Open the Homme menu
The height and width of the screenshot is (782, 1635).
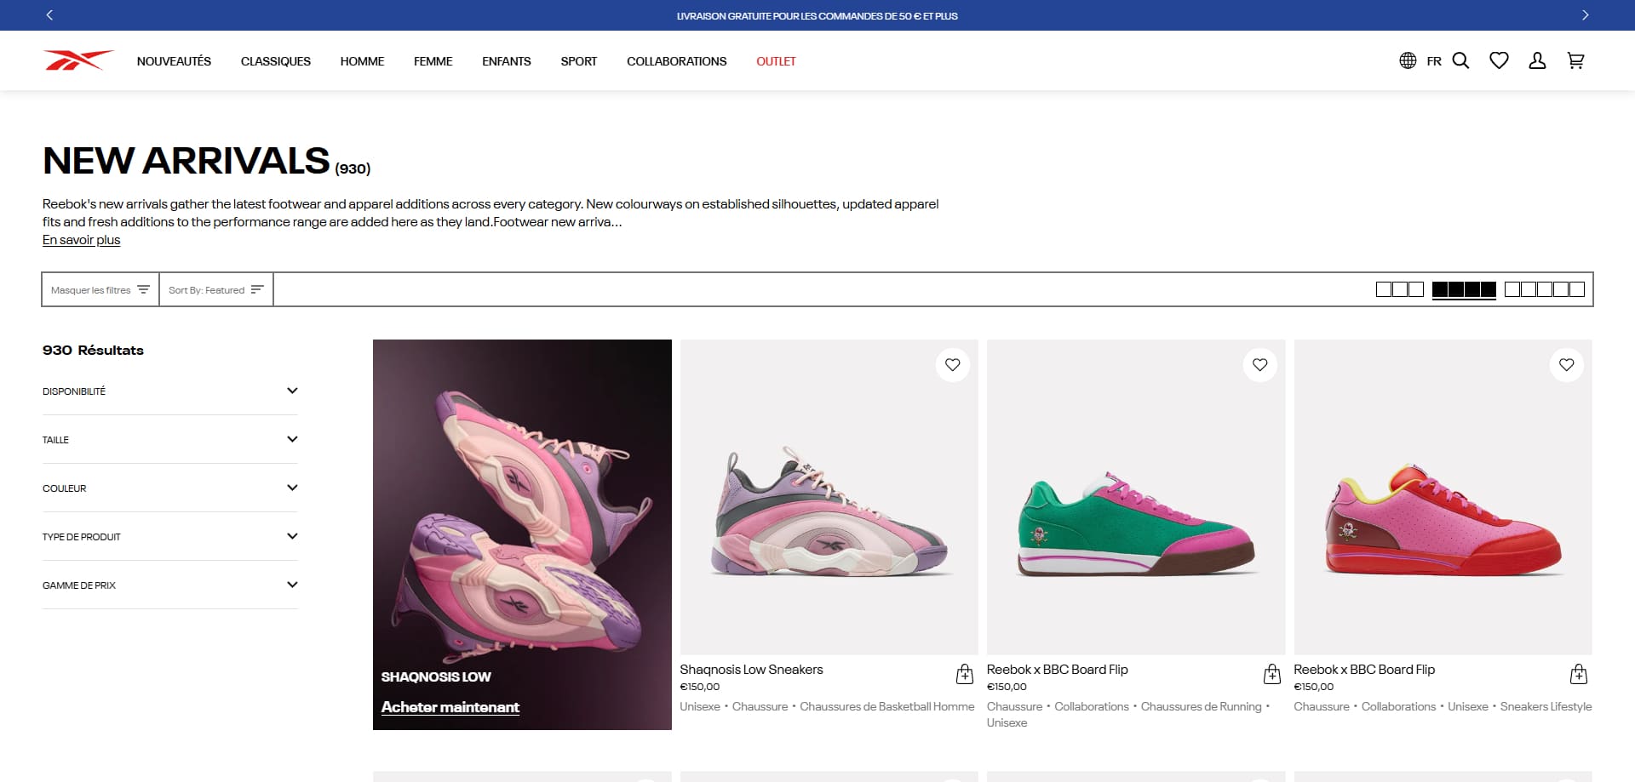click(x=362, y=61)
